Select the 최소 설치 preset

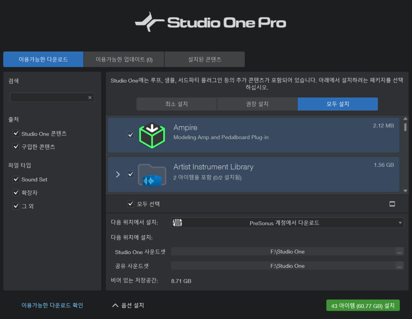(x=176, y=104)
